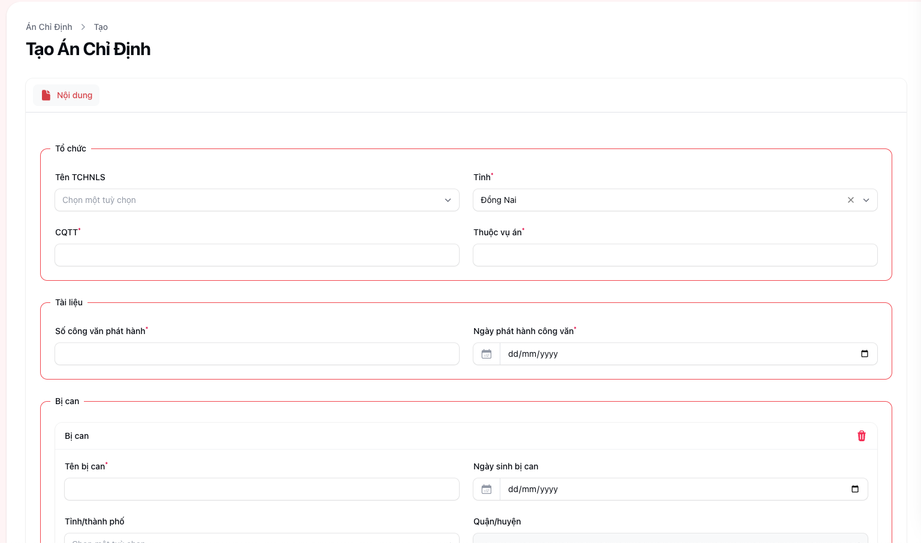Screen dimensions: 921x543
Task: Click the Tên bị can text field
Action: point(261,489)
